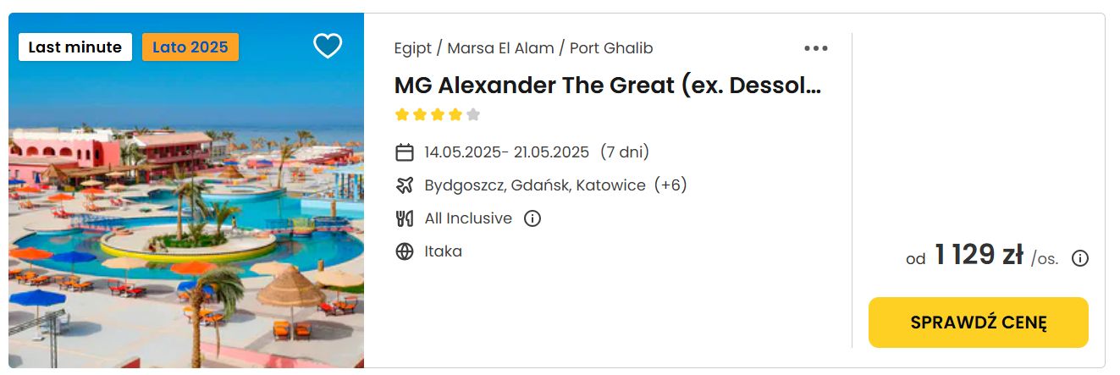The image size is (1120, 375).
Task: Click the four-star hotel rating
Action: tap(438, 114)
